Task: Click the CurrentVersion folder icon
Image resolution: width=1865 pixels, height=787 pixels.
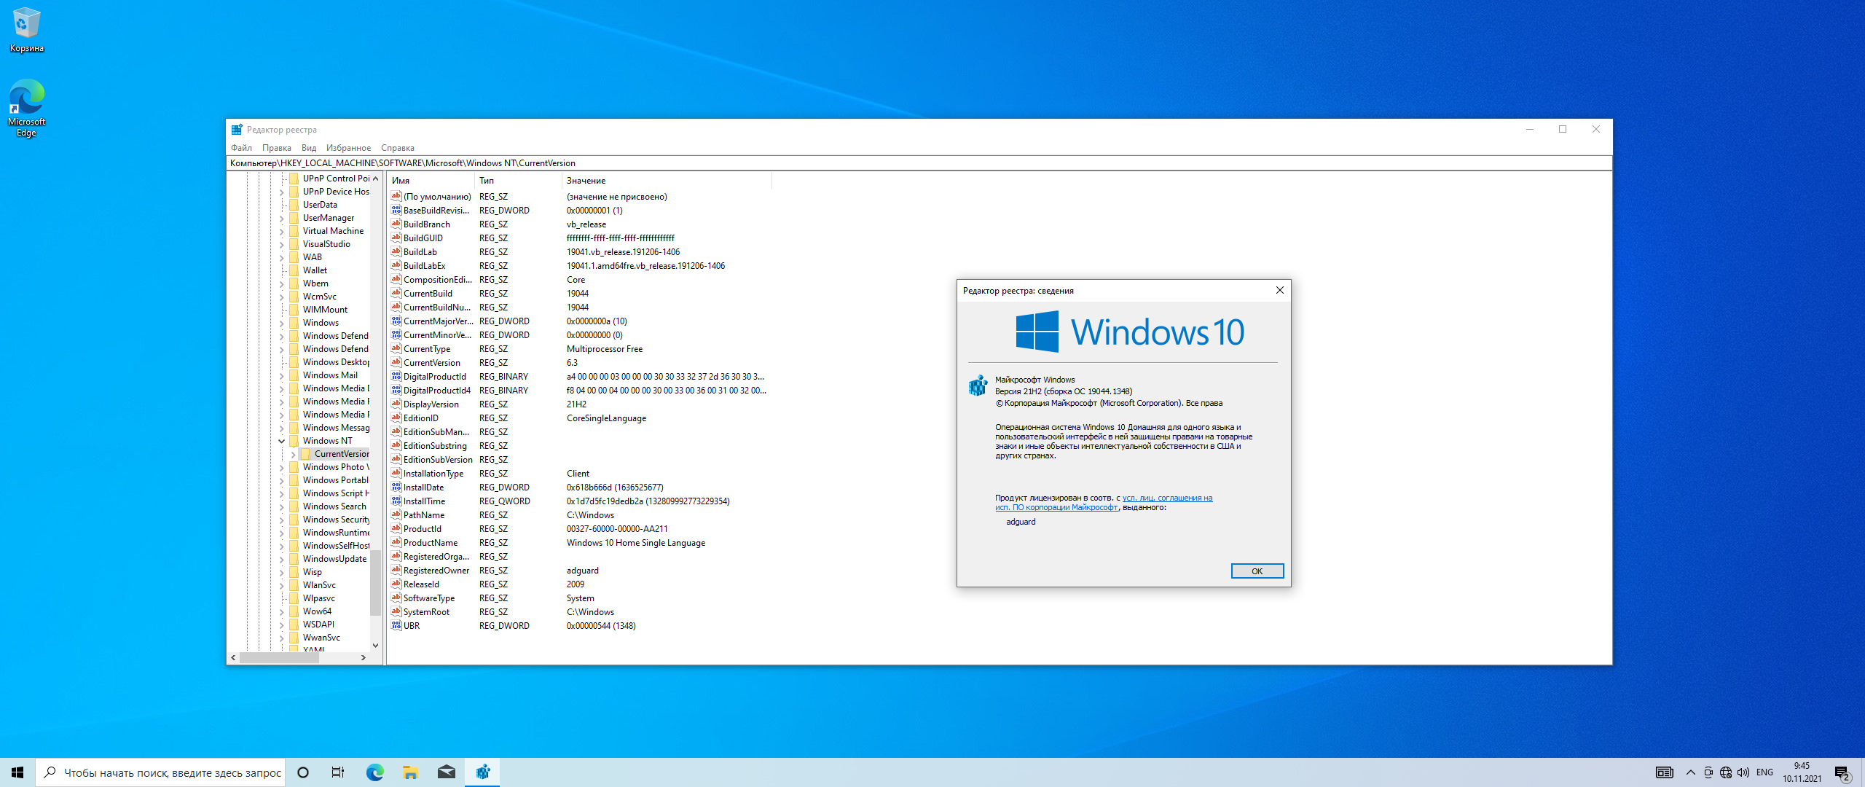Action: pyautogui.click(x=306, y=454)
